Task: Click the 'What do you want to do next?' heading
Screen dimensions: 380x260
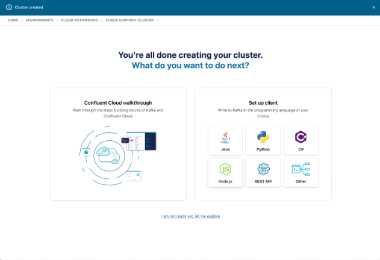Action: [x=190, y=66]
